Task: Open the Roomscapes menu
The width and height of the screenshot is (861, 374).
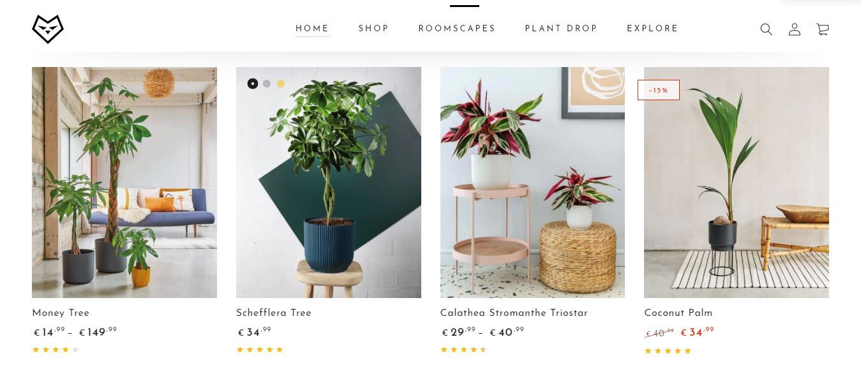Action: [x=457, y=29]
